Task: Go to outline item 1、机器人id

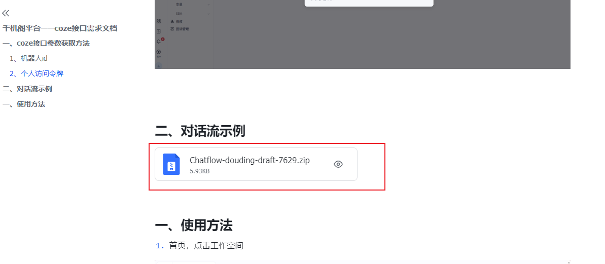Action: (x=28, y=58)
